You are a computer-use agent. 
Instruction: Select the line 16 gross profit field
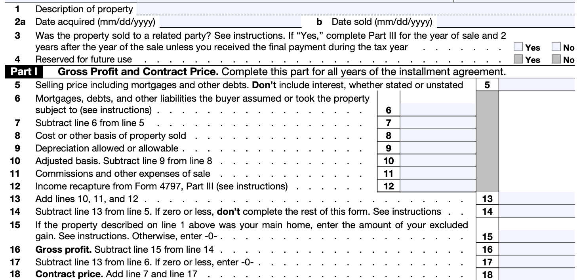coord(537,249)
